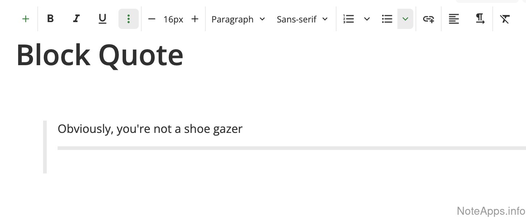
Task: Decrease the font size
Action: tap(152, 19)
